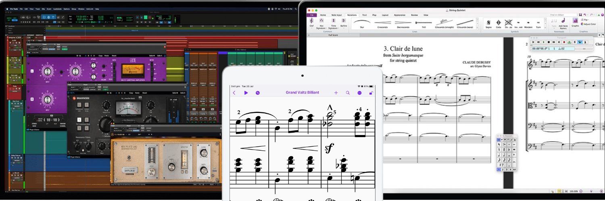Insert the Segno symbol in Sibelius
Image resolution: width=605 pixels, height=201 pixels.
click(x=488, y=24)
